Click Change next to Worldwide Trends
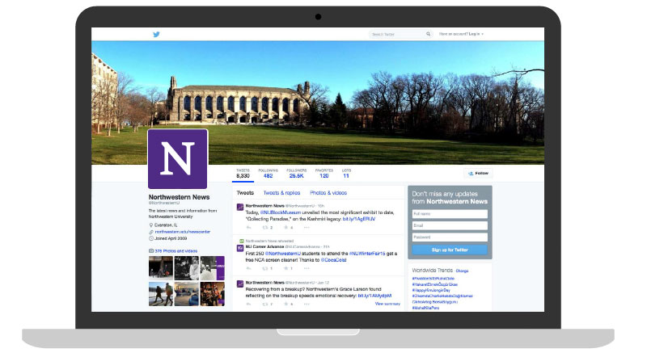The height and width of the screenshot is (357, 647). 462,271
